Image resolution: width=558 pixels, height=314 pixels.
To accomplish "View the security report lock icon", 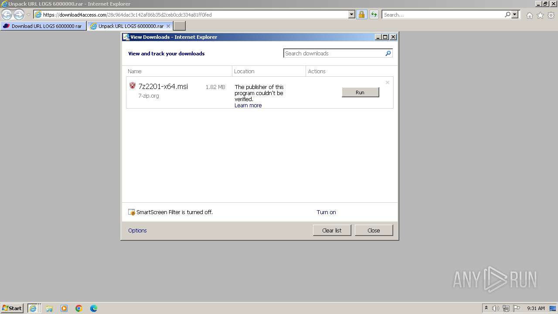I will 361,14.
